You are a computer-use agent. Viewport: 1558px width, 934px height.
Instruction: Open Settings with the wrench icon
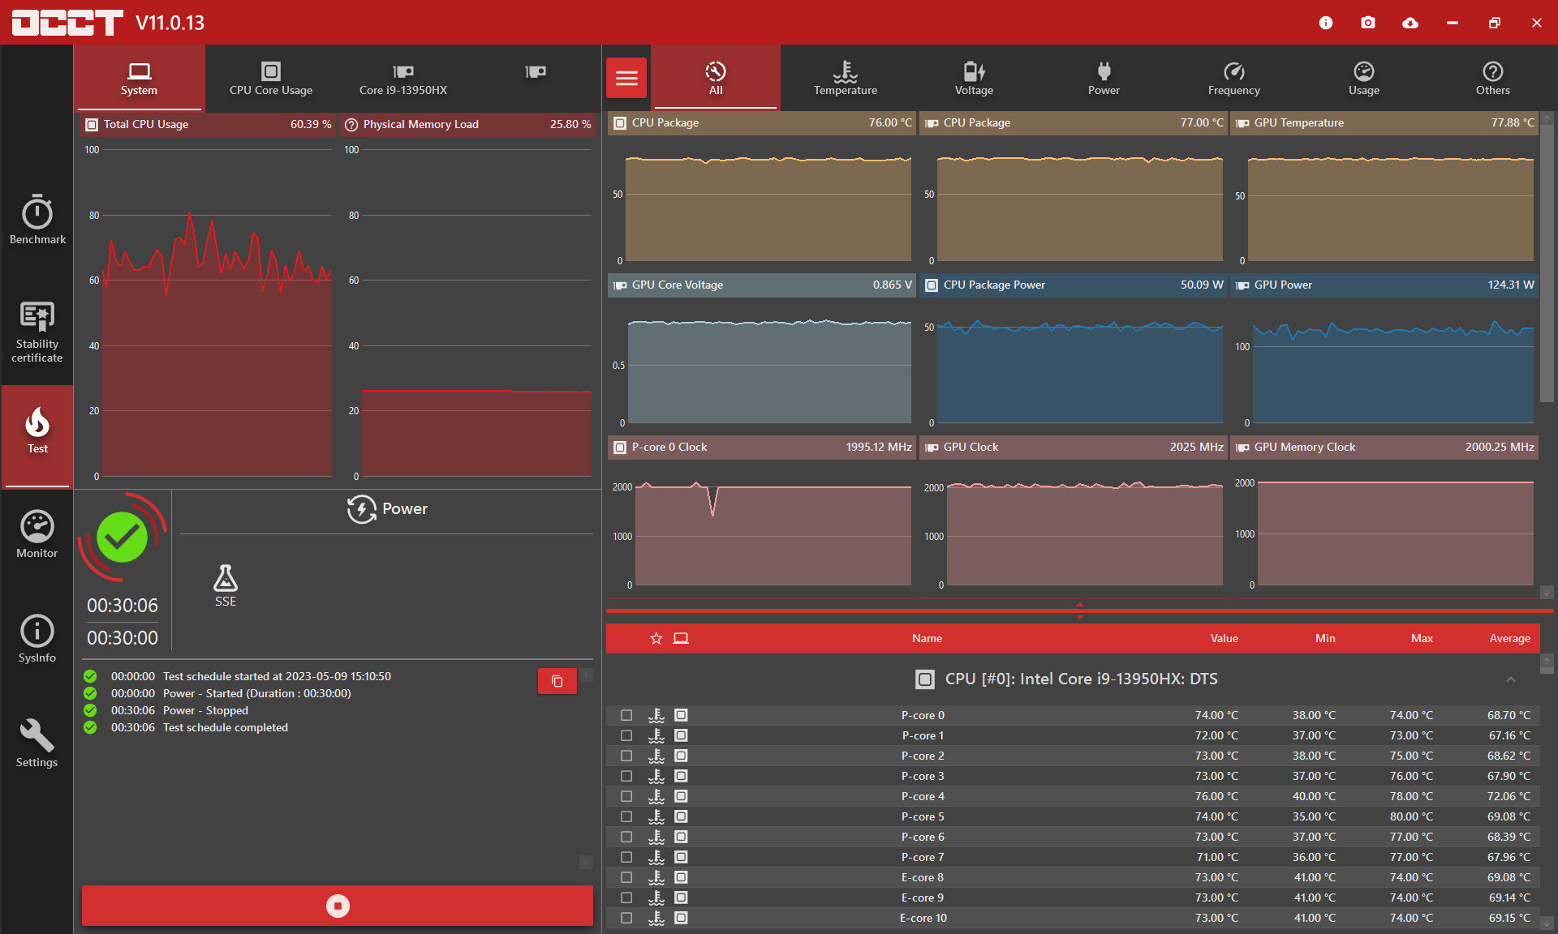tap(37, 743)
